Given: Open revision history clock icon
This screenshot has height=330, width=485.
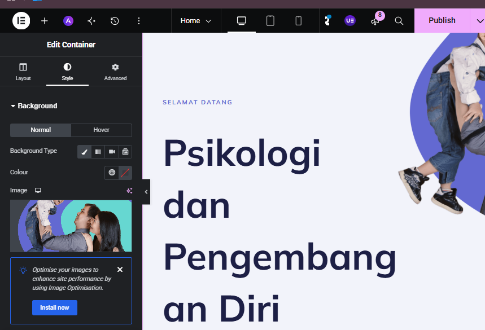Looking at the screenshot, I should pyautogui.click(x=115, y=21).
